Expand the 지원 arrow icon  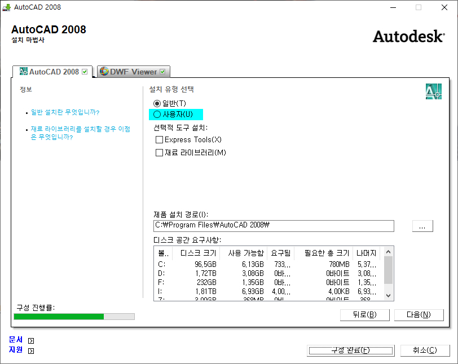[31, 351]
